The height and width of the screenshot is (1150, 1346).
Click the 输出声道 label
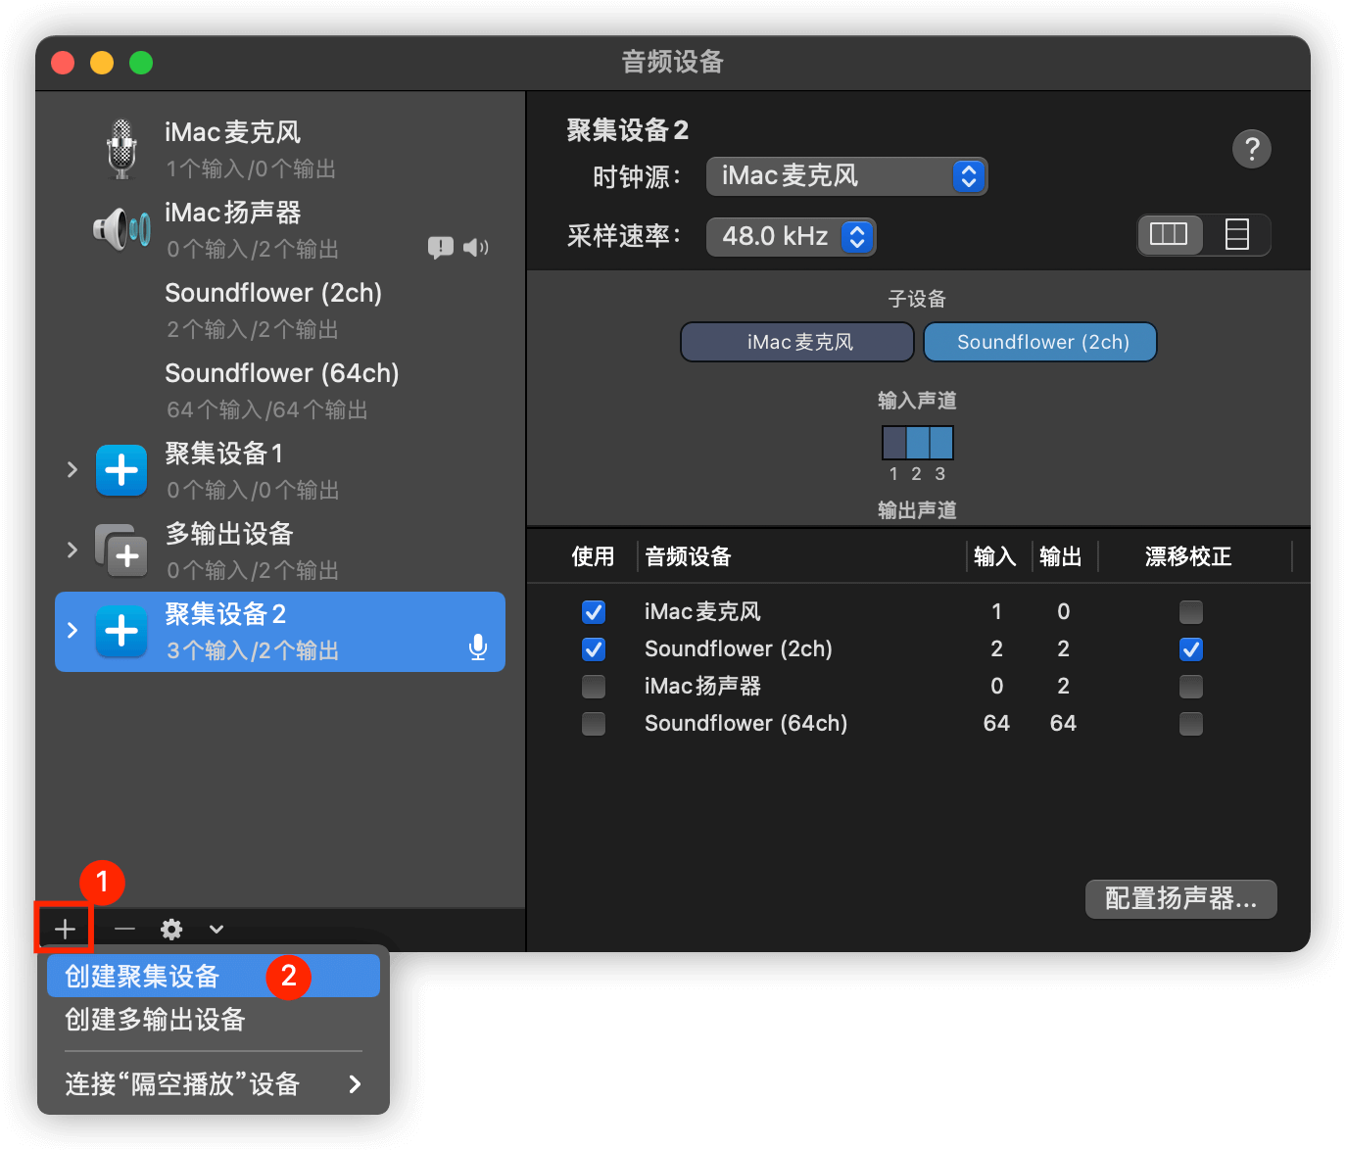pyautogui.click(x=917, y=510)
